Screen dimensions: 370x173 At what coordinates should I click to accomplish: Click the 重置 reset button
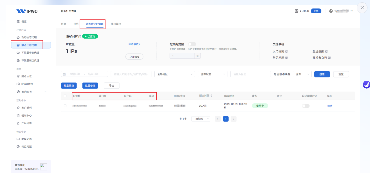point(341,74)
